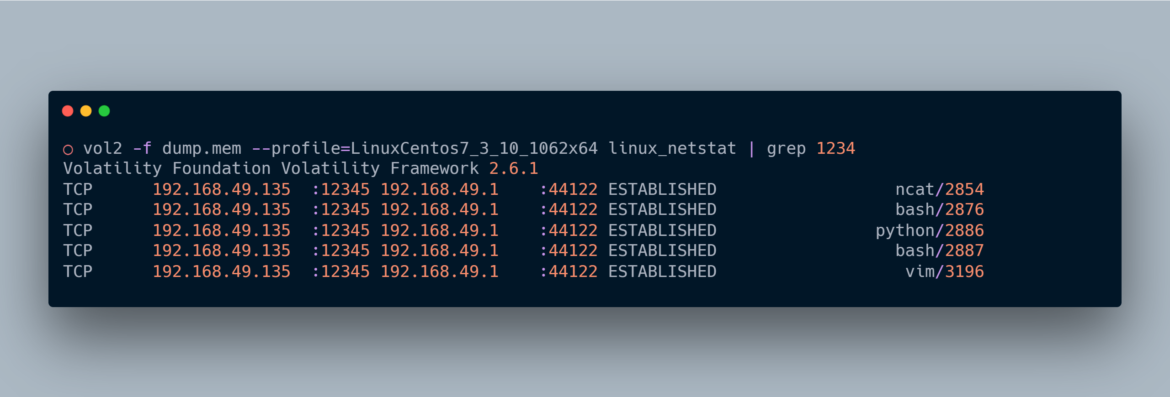
Task: Click the red close window button
Action: tap(68, 111)
